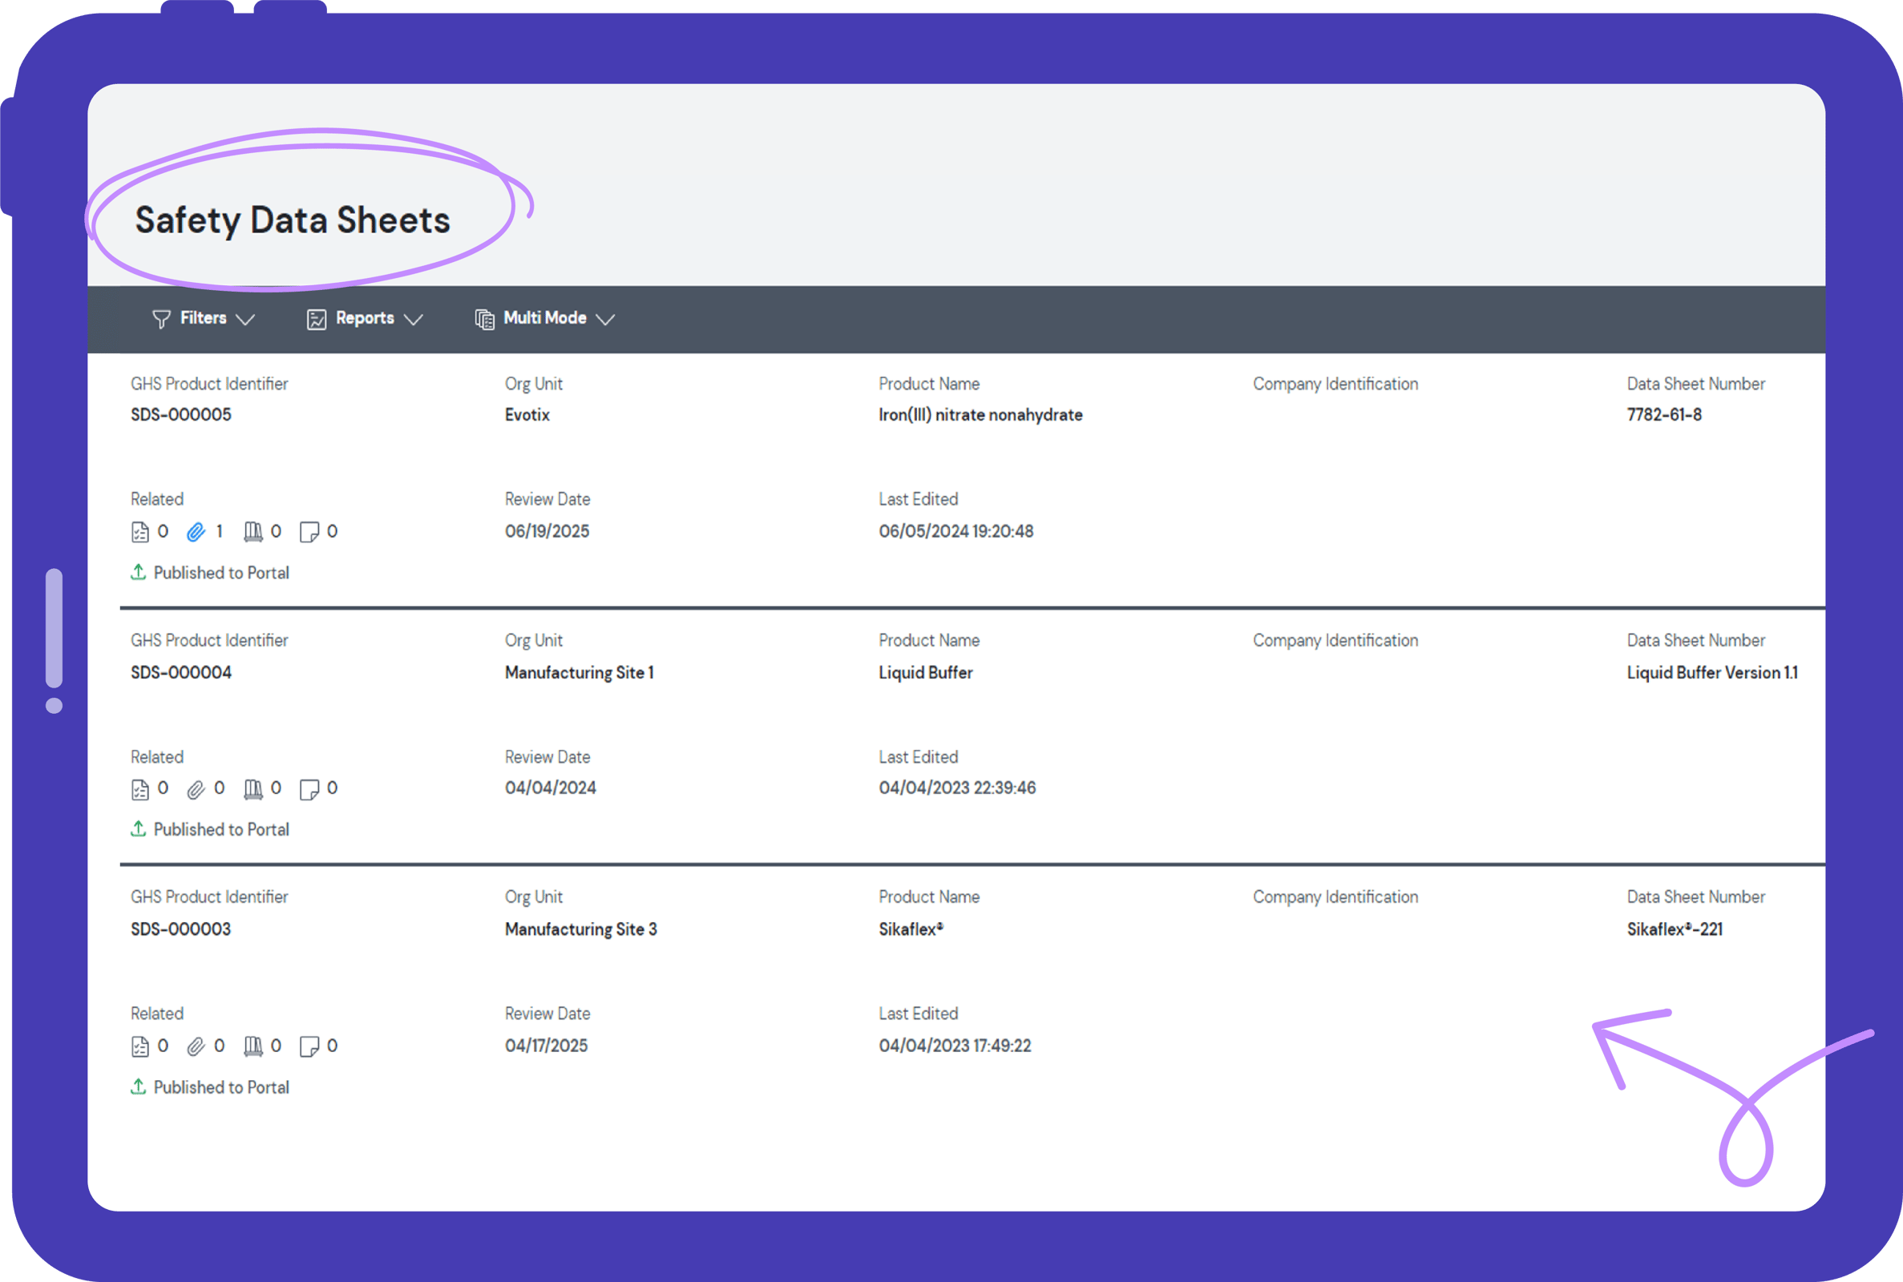Screen dimensions: 1903x1282
Task: Open the Filters menu
Action: [204, 319]
